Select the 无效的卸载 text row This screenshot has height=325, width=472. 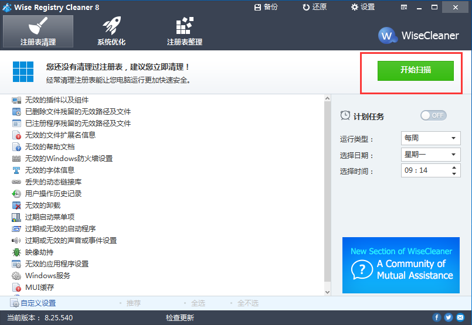pyautogui.click(x=43, y=206)
